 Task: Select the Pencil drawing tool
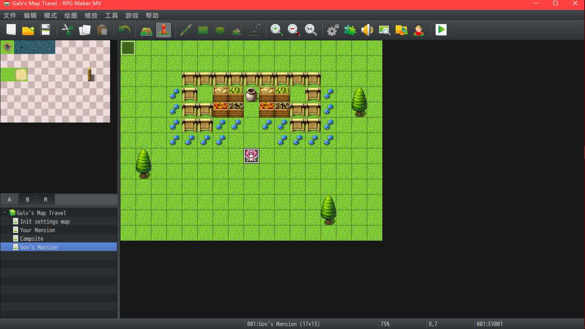pyautogui.click(x=186, y=30)
